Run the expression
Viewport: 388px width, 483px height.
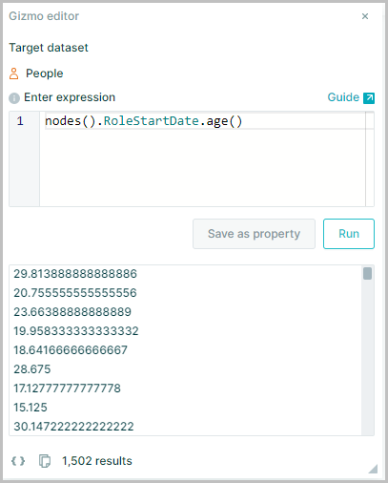pyautogui.click(x=349, y=234)
